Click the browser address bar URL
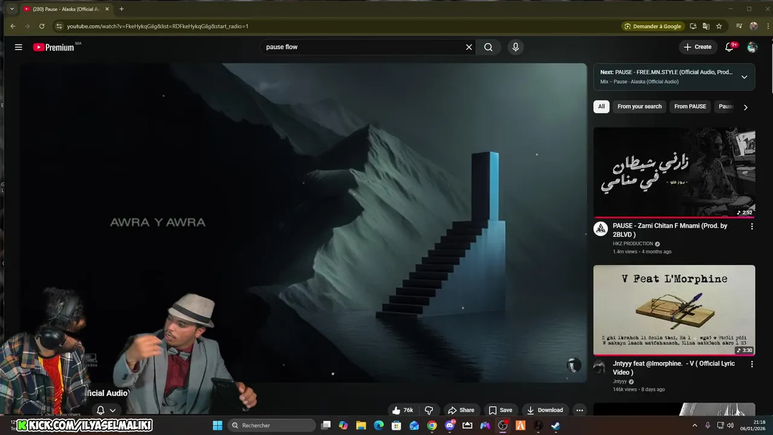 point(158,26)
